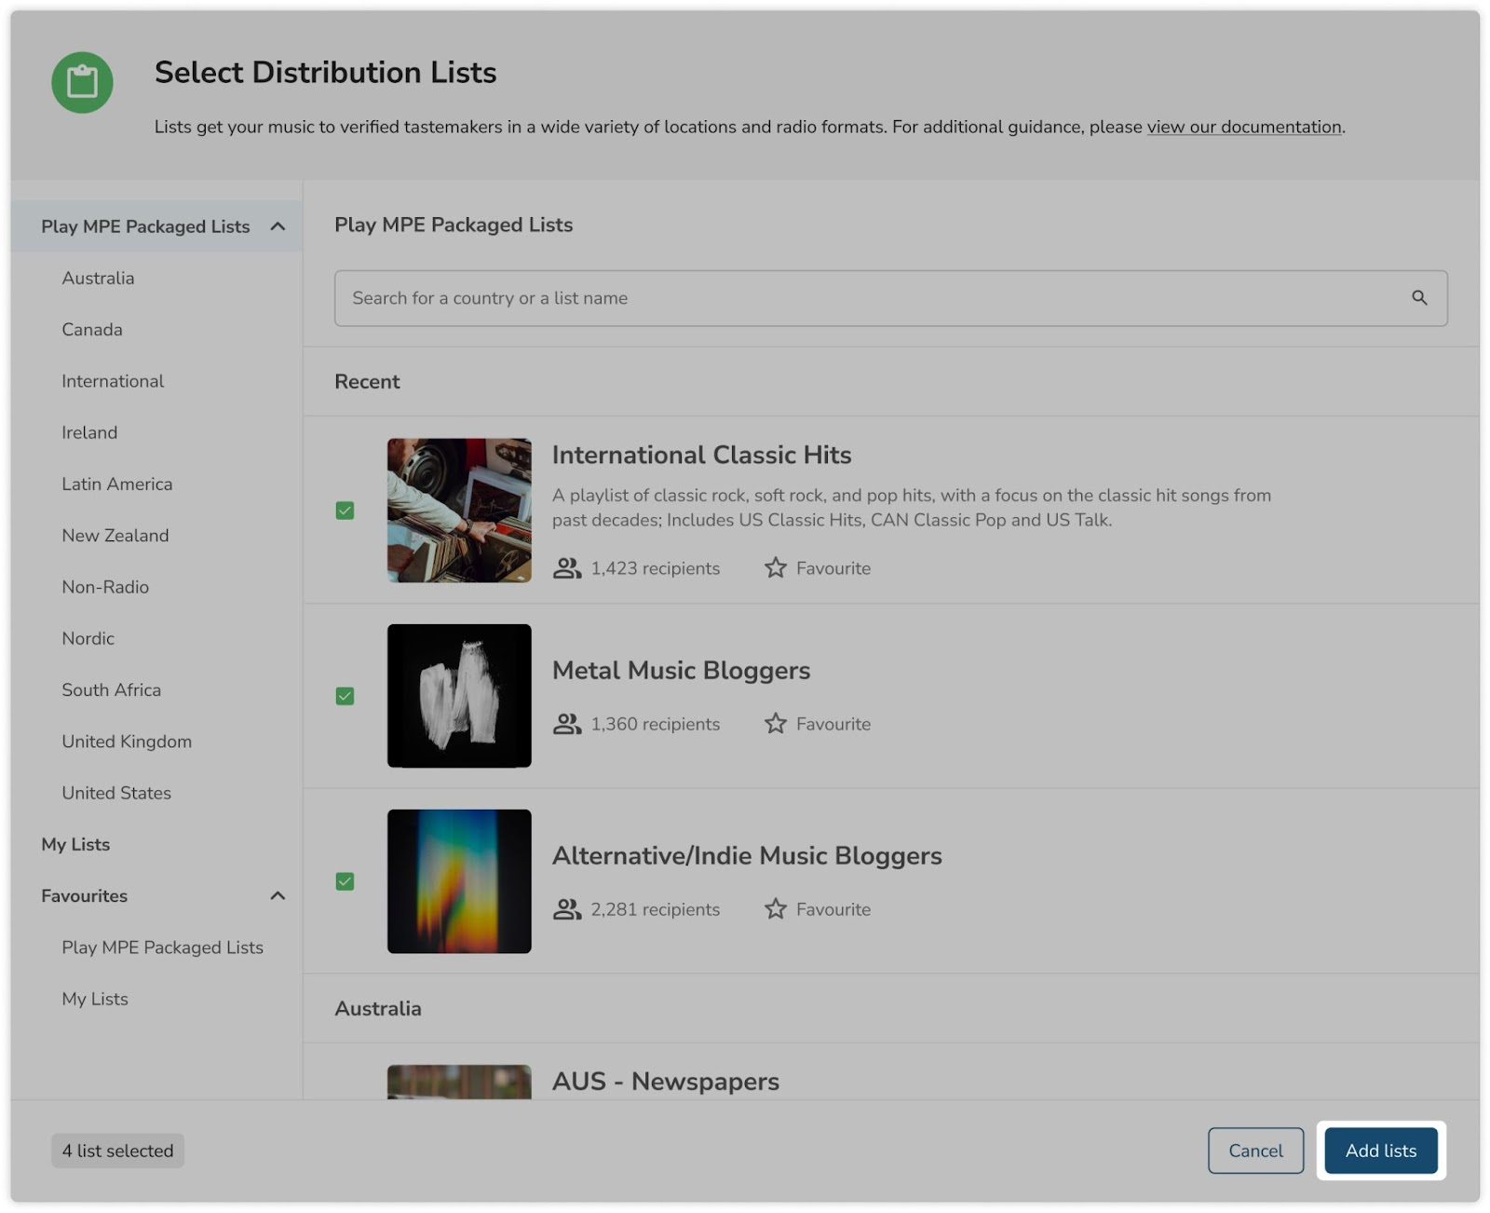The width and height of the screenshot is (1490, 1213).
Task: Collapse the Favourites section chevron
Action: (278, 895)
